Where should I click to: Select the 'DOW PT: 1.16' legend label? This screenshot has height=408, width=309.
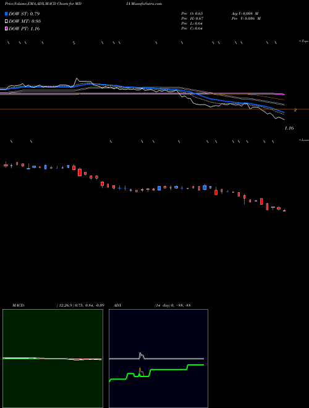(x=24, y=29)
